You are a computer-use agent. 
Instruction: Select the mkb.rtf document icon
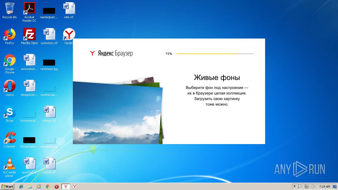point(69,11)
